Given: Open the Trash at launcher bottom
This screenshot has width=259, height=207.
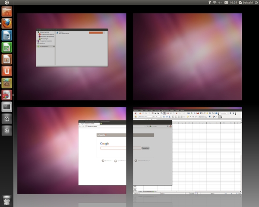Looking at the screenshot, I should pyautogui.click(x=6, y=200).
